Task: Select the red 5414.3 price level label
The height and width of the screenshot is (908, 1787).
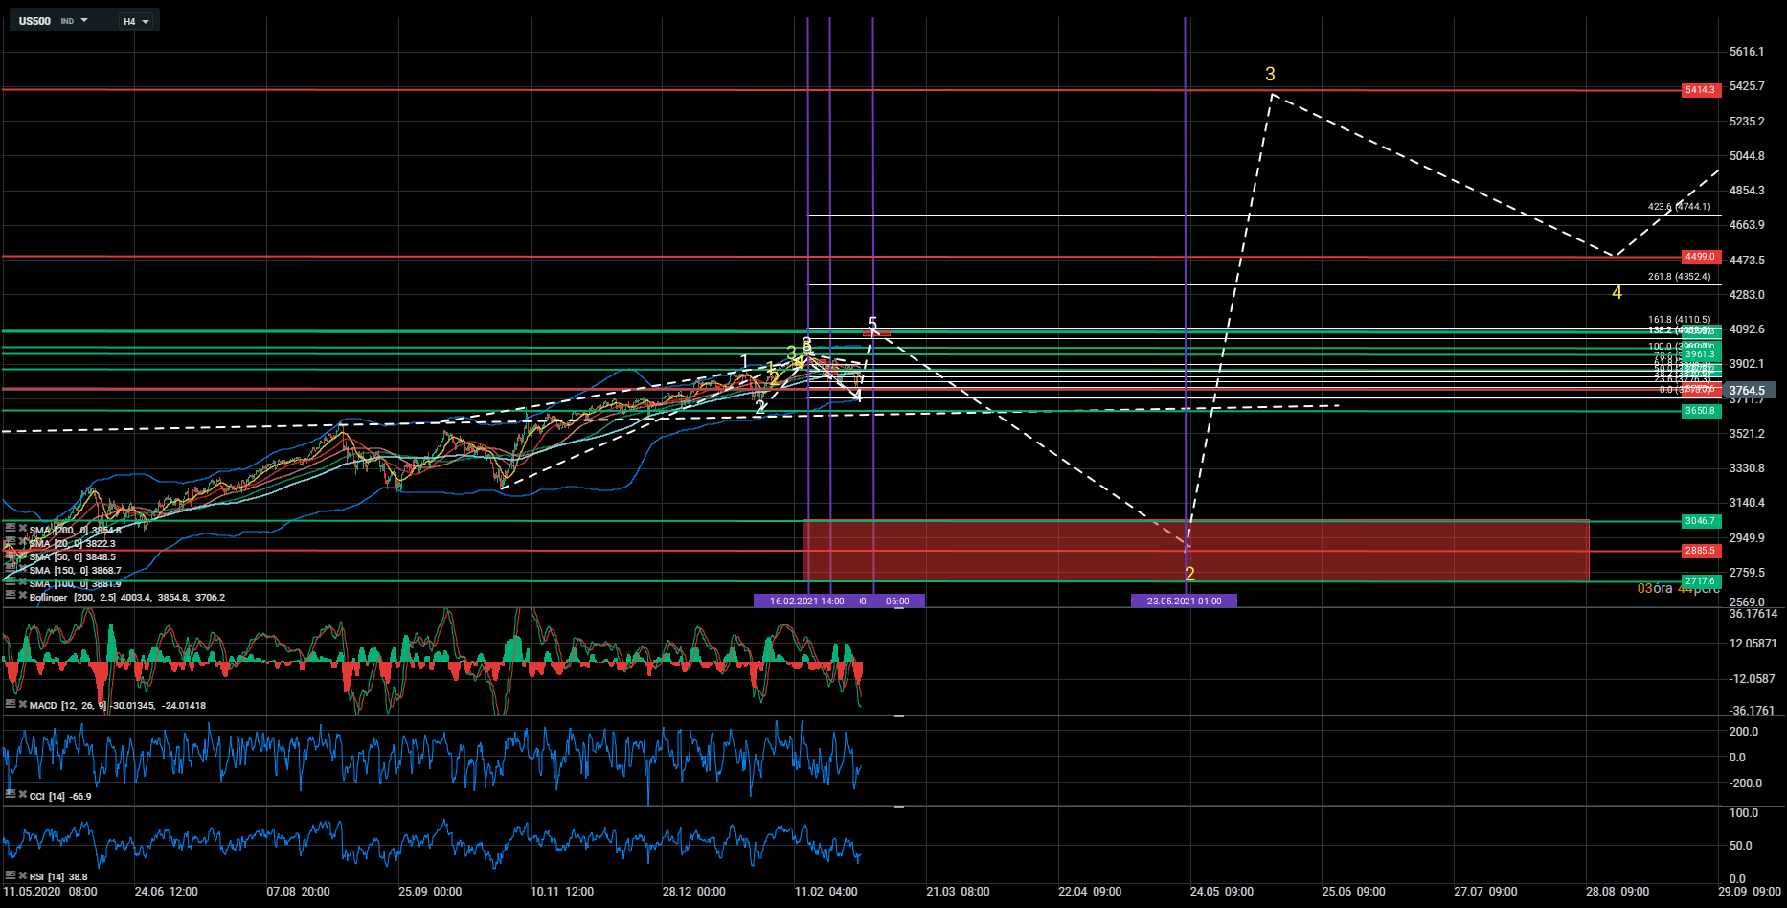Action: click(1700, 90)
